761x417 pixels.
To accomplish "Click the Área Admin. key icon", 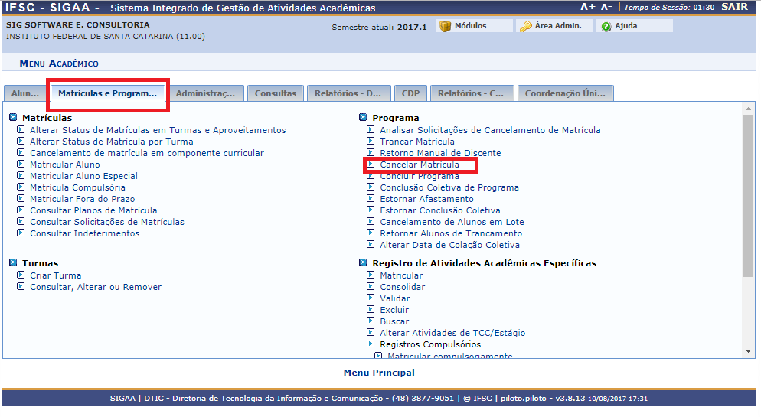I will click(x=525, y=26).
